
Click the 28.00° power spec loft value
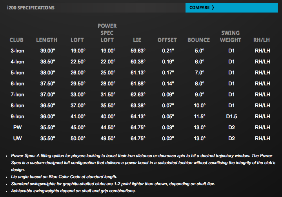pyautogui.click(x=108, y=84)
